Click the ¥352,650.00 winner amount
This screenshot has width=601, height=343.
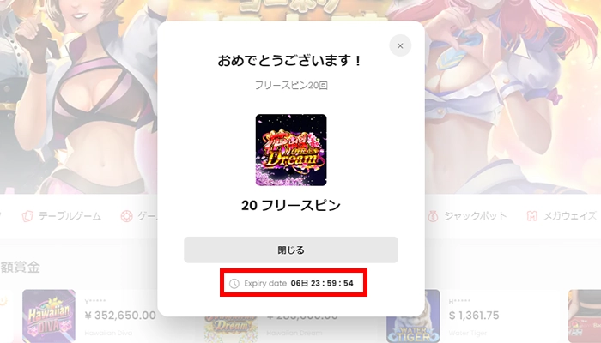120,316
